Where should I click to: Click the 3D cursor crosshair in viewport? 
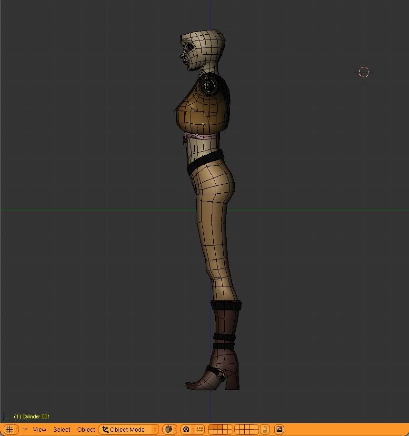tap(364, 72)
